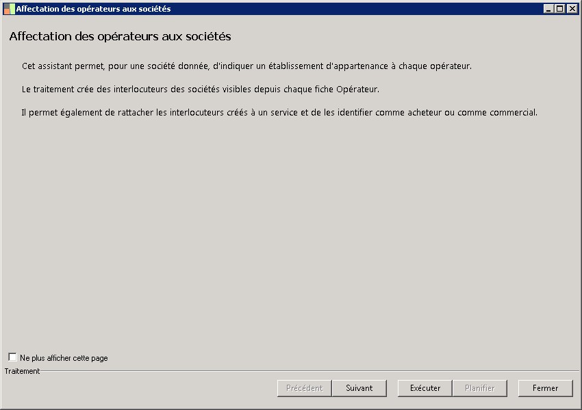Click the paragraph starting 'Cet assistant permet'

(x=246, y=66)
